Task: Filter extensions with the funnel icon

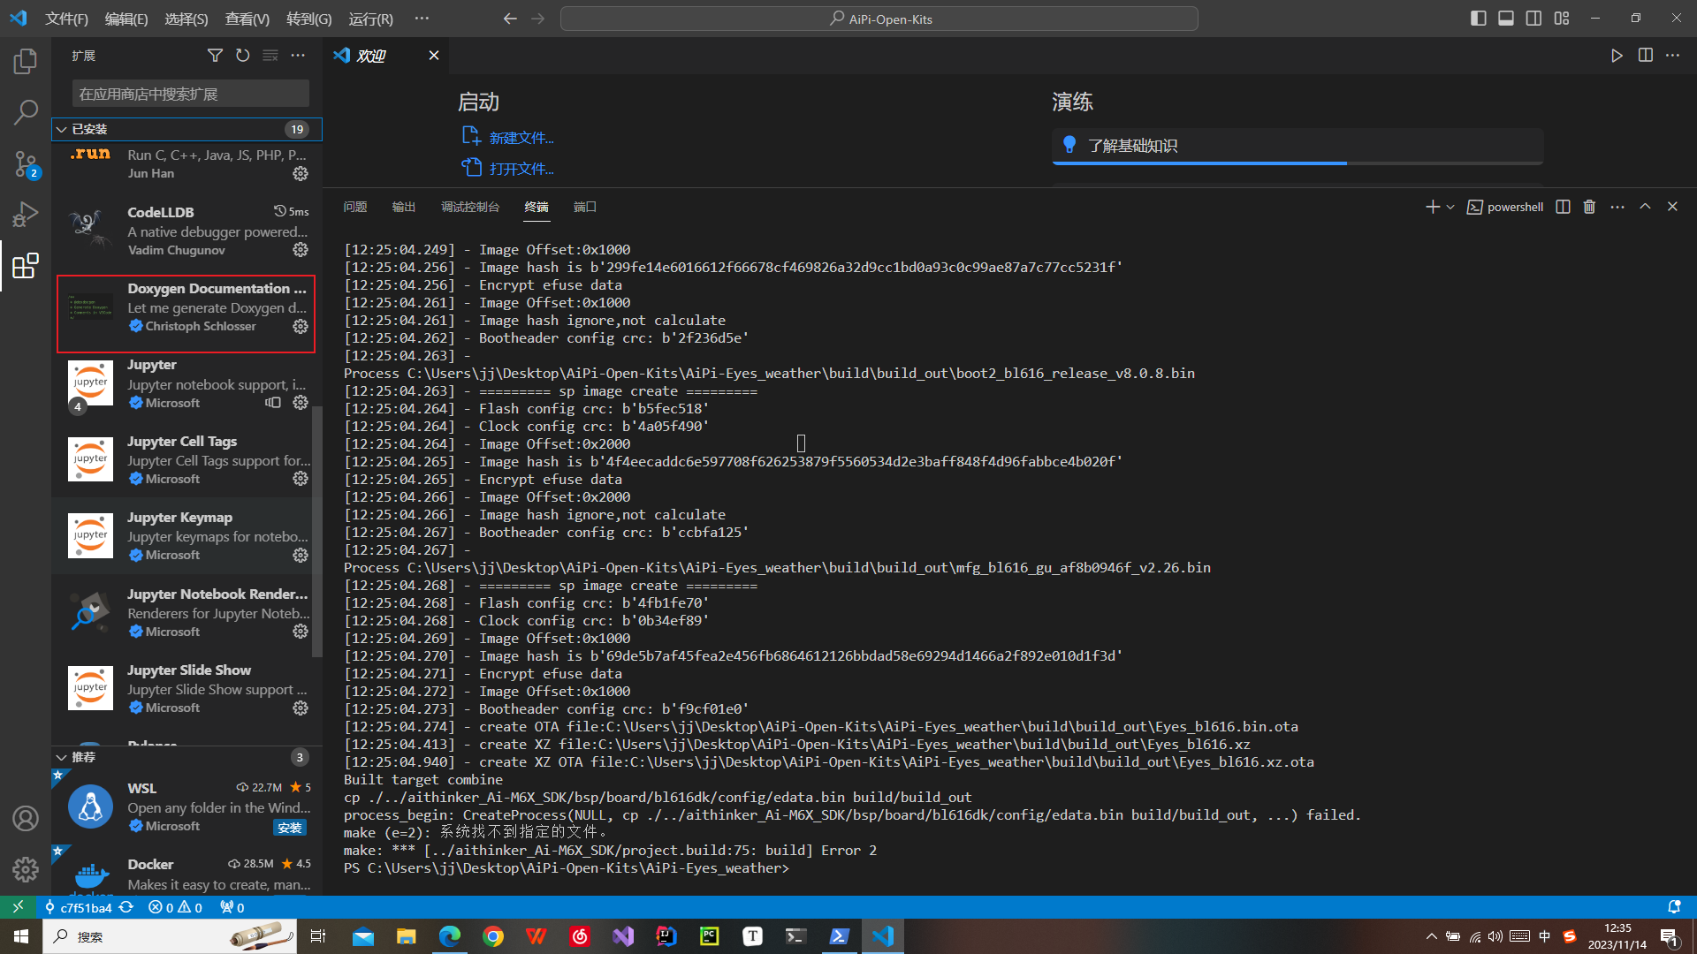Action: pos(215,55)
